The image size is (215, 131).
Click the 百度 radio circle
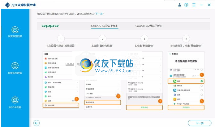[202, 95]
